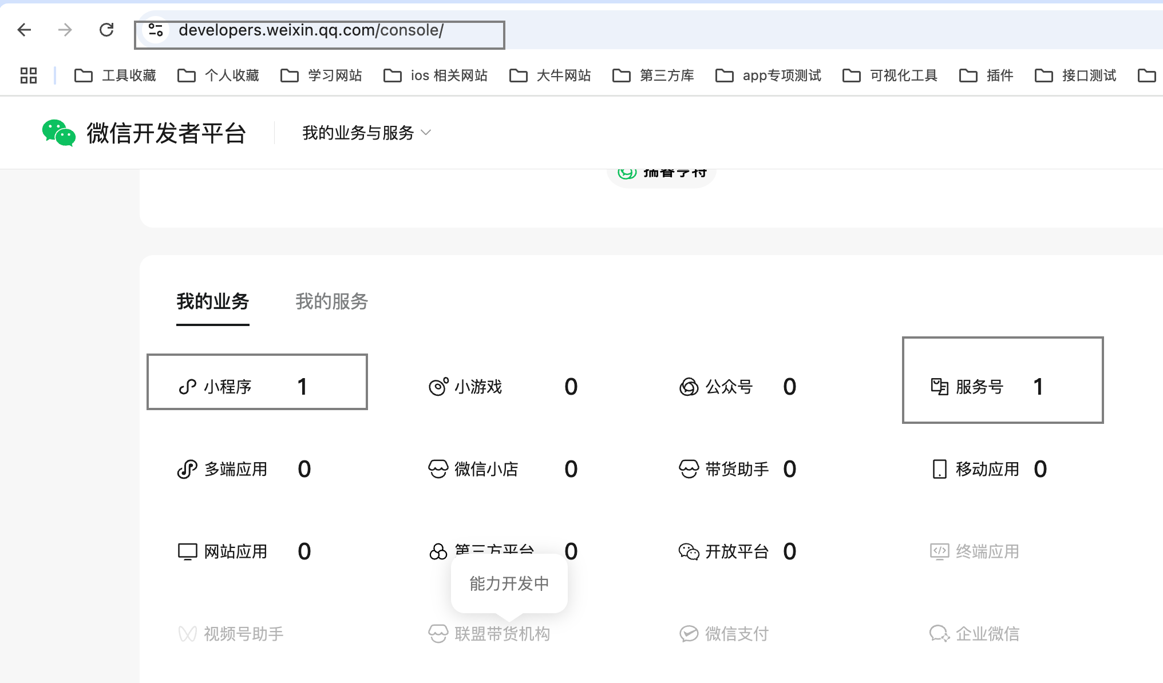Image resolution: width=1163 pixels, height=683 pixels.
Task: Click the 网站应用 monitor icon
Action: coord(187,552)
